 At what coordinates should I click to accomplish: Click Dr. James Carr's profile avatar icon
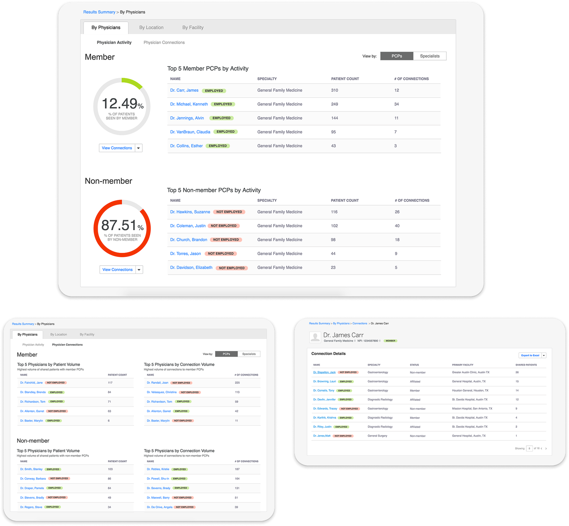tap(315, 337)
